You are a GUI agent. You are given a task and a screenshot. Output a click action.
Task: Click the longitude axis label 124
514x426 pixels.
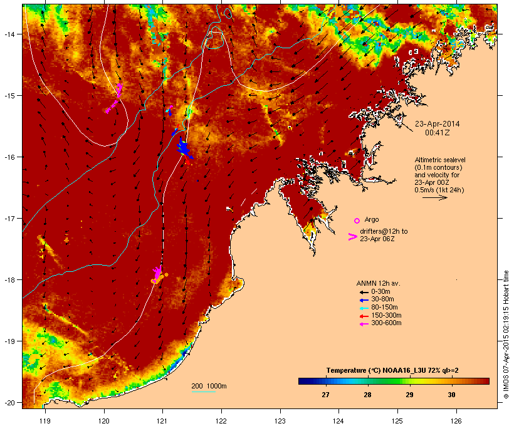point(338,421)
